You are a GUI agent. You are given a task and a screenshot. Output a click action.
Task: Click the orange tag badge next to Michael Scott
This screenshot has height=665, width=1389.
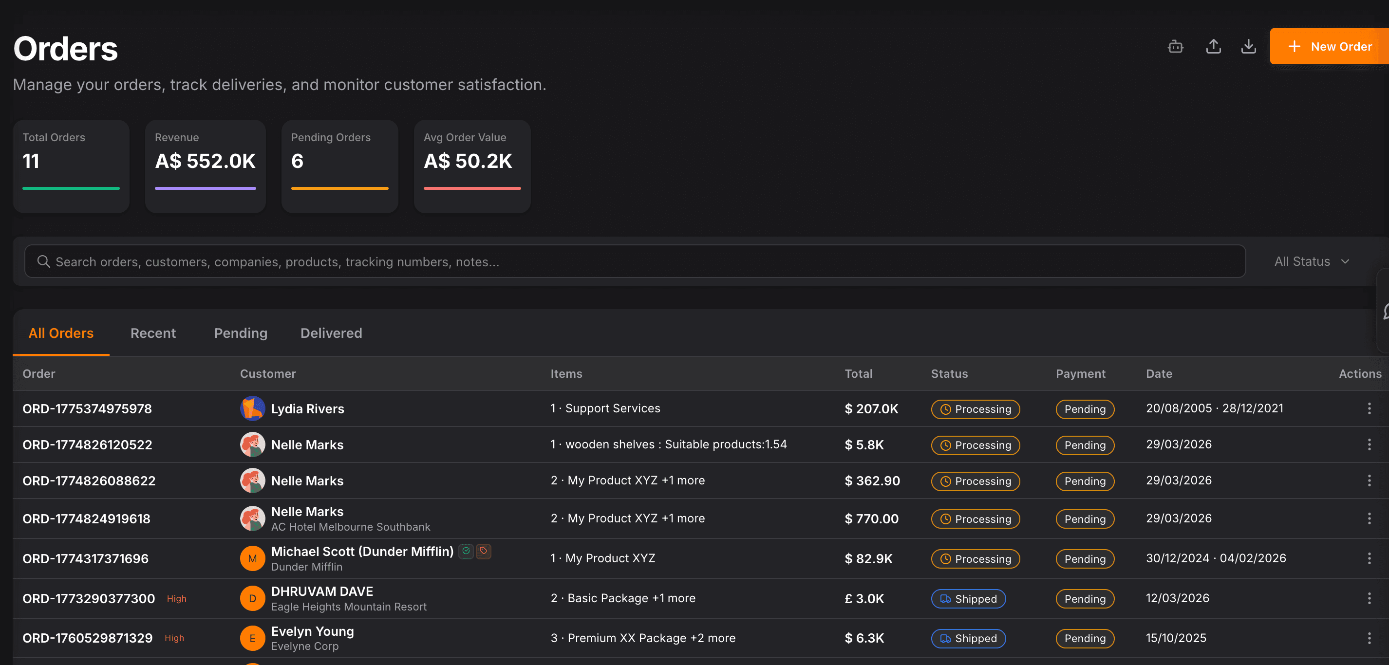click(x=483, y=551)
